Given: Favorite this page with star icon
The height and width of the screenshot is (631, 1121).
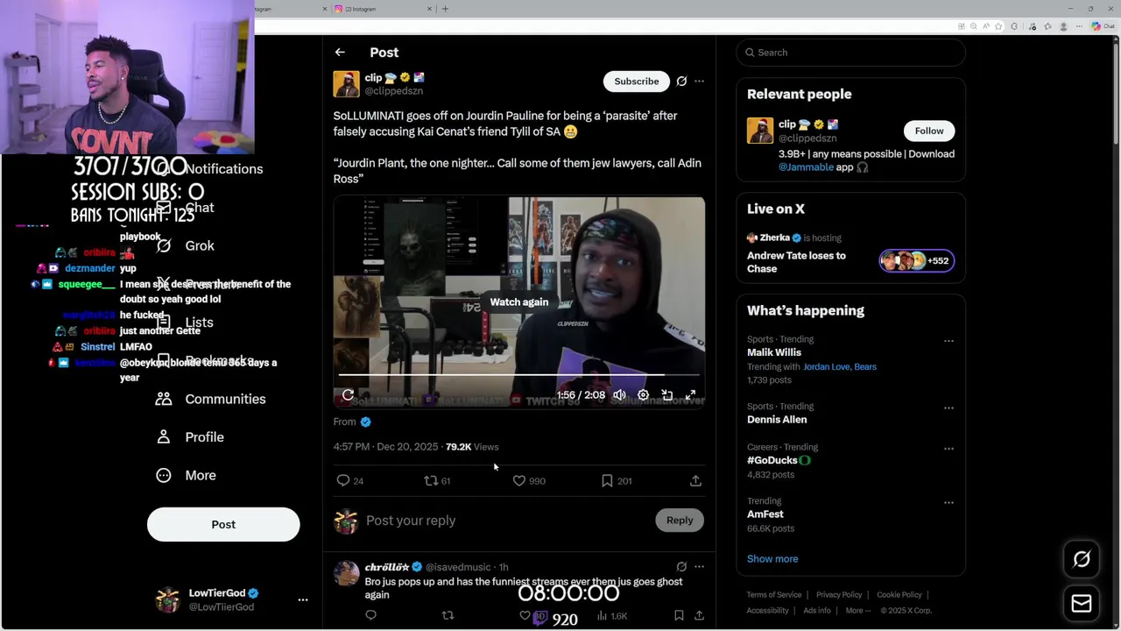Looking at the screenshot, I should [998, 26].
